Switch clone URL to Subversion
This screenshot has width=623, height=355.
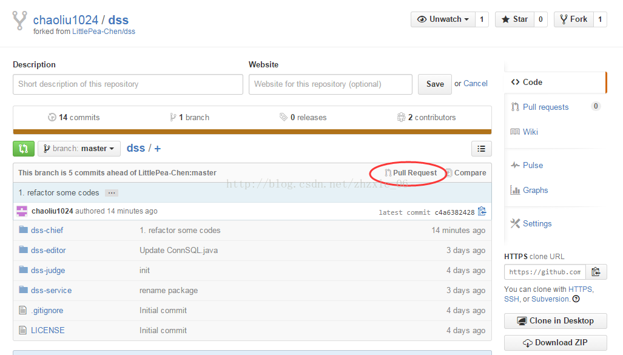click(x=550, y=299)
